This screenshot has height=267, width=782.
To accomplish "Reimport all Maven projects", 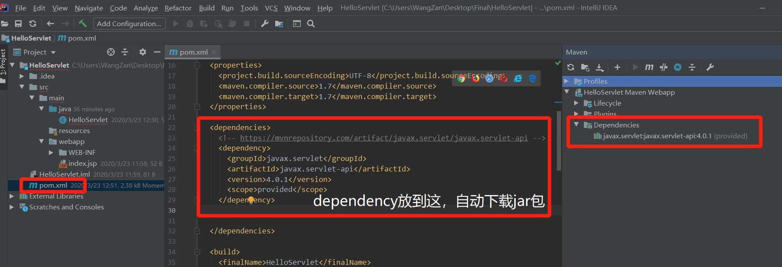I will pos(571,67).
